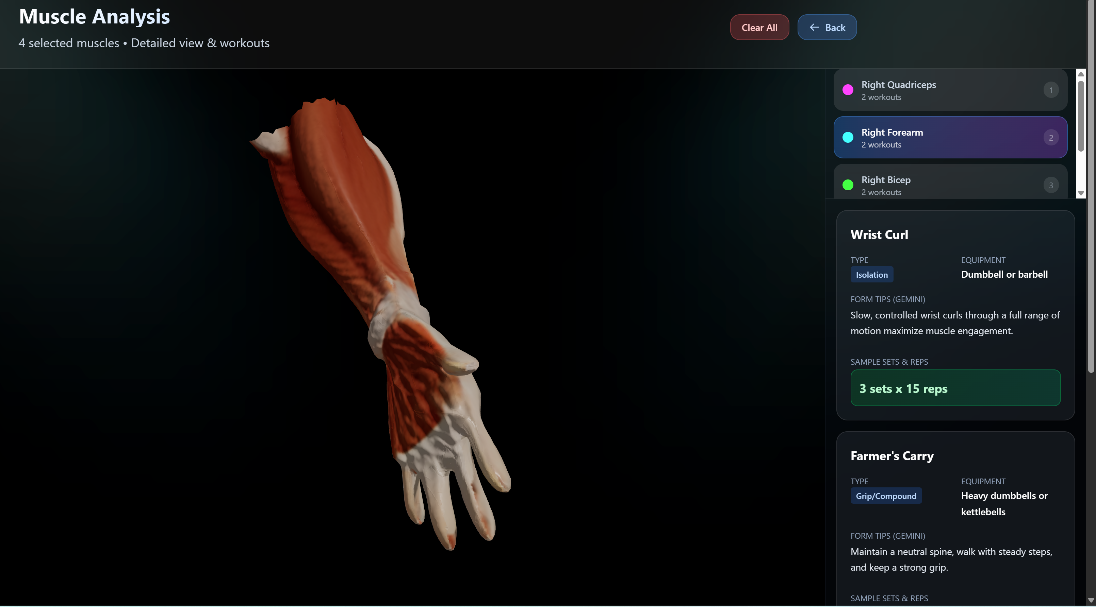The width and height of the screenshot is (1096, 607).
Task: Click the 3 sets x 15 reps box
Action: point(955,388)
